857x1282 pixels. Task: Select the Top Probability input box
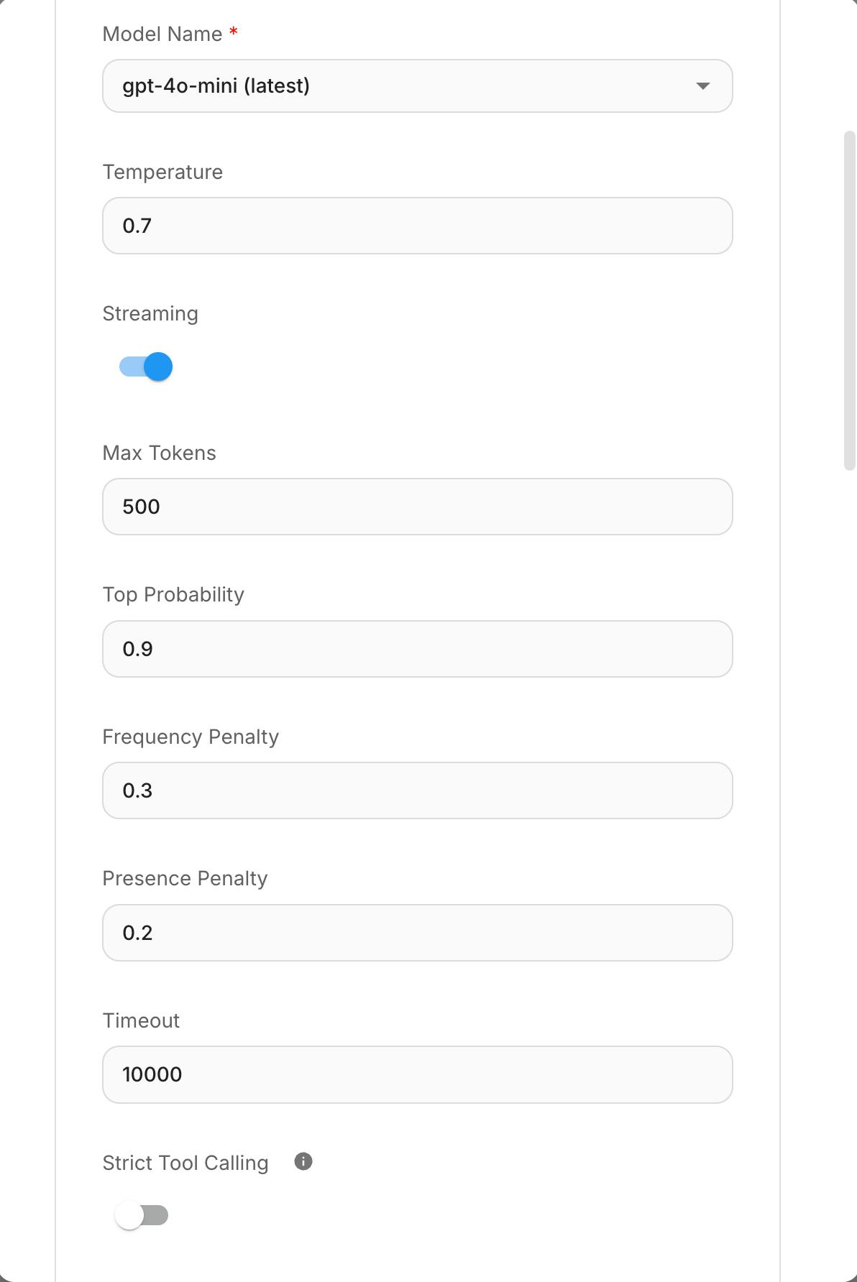click(x=417, y=649)
